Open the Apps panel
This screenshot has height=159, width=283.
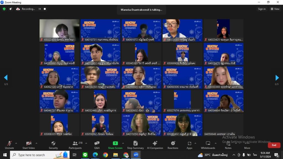click(x=189, y=145)
